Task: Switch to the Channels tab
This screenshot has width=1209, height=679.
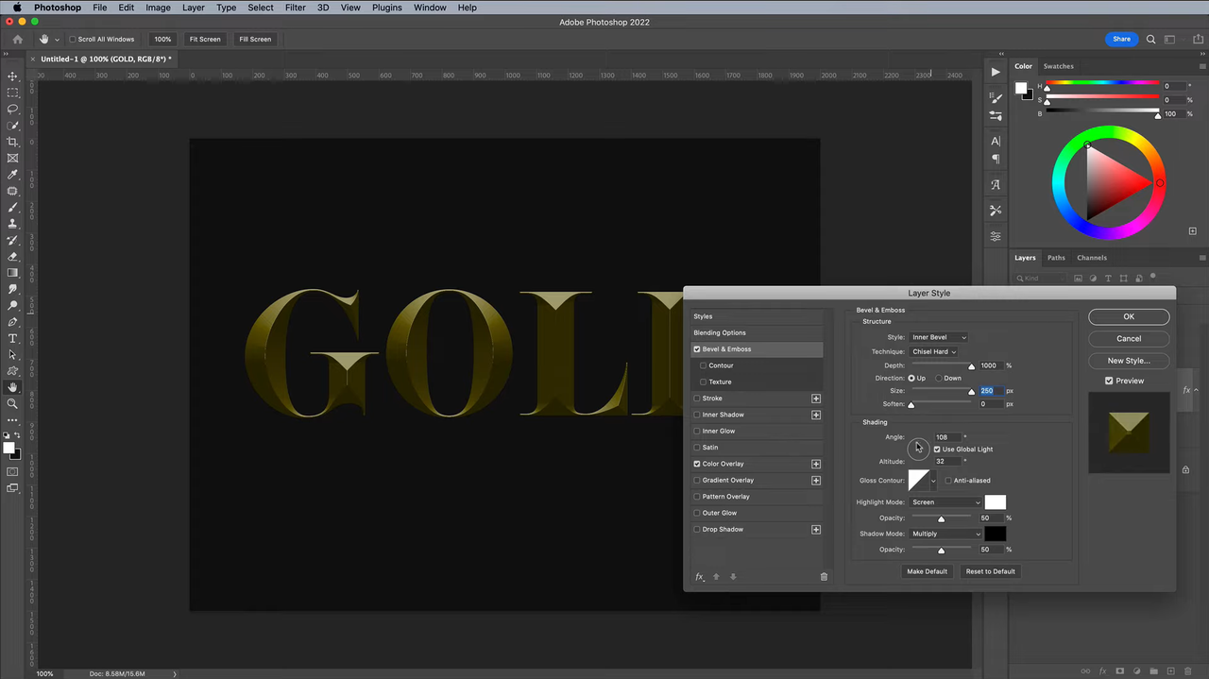Action: tap(1092, 258)
